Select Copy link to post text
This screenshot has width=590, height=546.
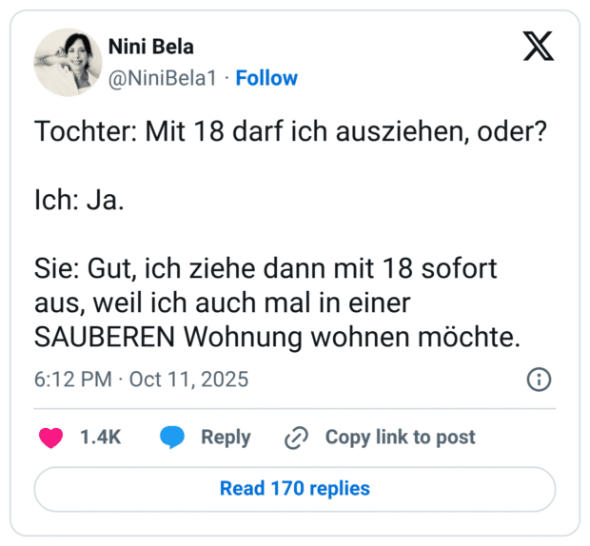point(400,438)
